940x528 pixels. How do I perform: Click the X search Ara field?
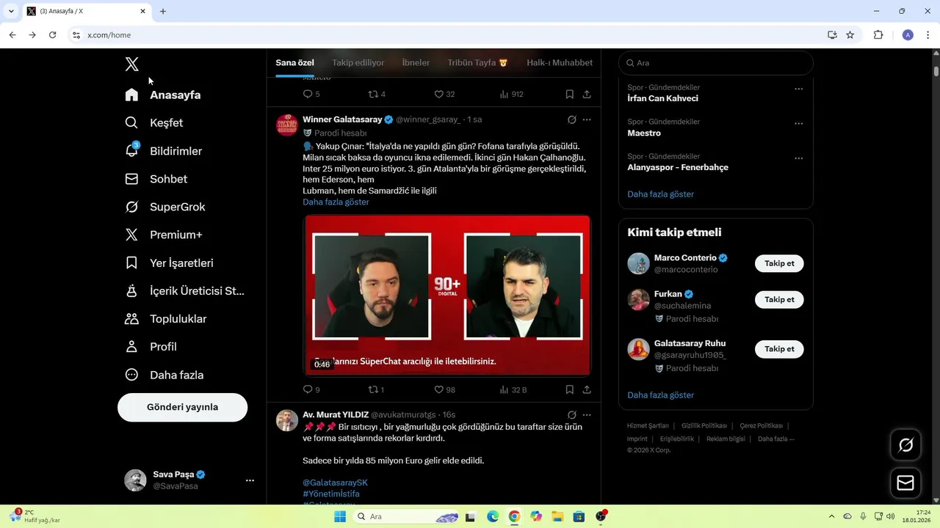pyautogui.click(x=715, y=63)
